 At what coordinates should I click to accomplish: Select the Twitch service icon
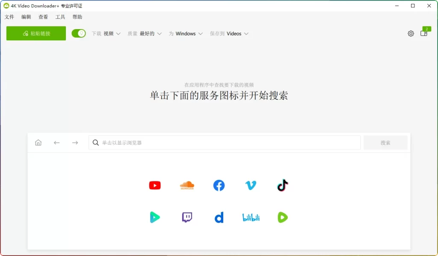pos(186,217)
